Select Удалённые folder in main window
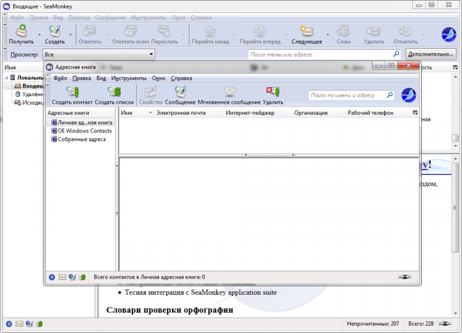The width and height of the screenshot is (462, 333). click(x=29, y=94)
